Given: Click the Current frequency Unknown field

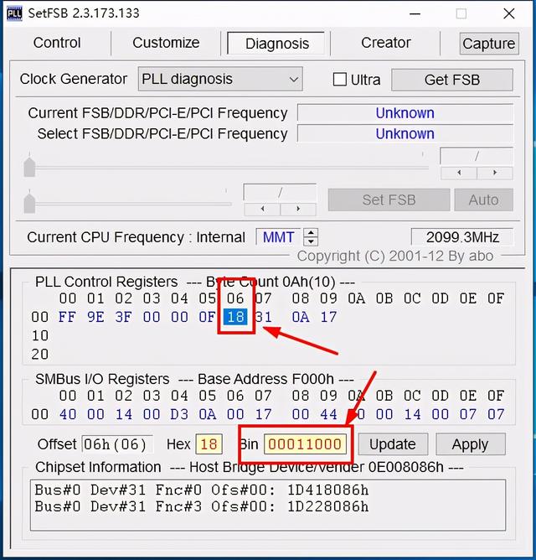Looking at the screenshot, I should (x=405, y=113).
